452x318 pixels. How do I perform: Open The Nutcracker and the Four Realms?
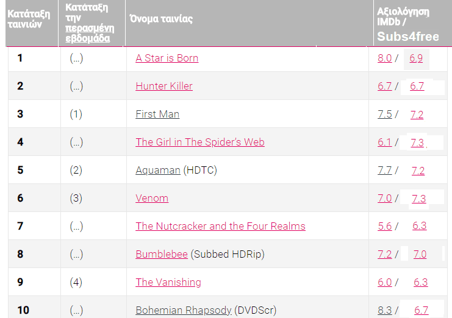(220, 227)
